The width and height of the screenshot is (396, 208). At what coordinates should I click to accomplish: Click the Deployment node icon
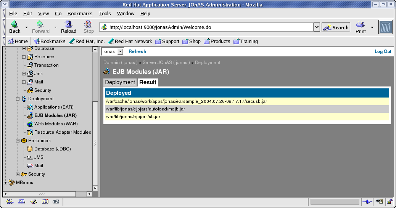(24, 99)
